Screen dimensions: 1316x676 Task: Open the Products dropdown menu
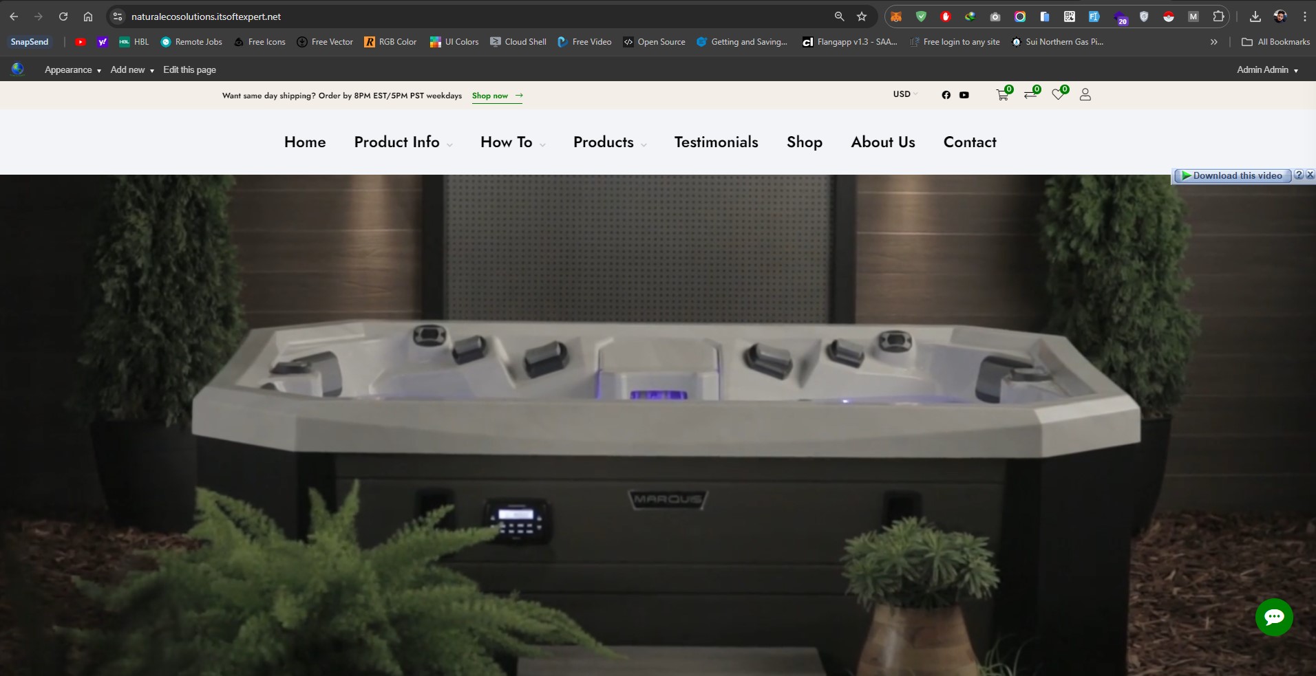(609, 142)
